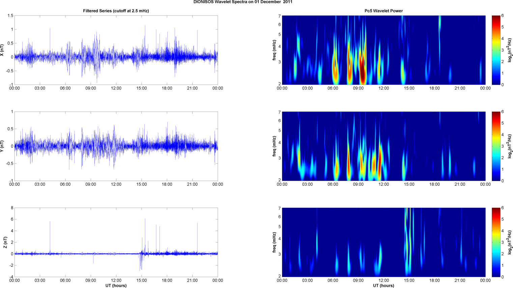Click inside the X component wavelet spectrogram
Image resolution: width=513 pixels, height=288 pixels.
[383, 50]
